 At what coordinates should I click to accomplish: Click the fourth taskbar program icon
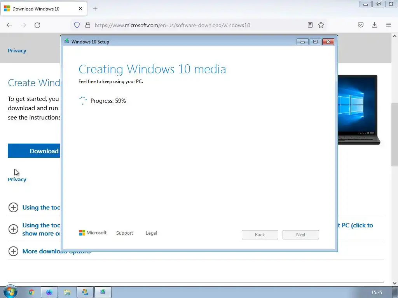85,292
